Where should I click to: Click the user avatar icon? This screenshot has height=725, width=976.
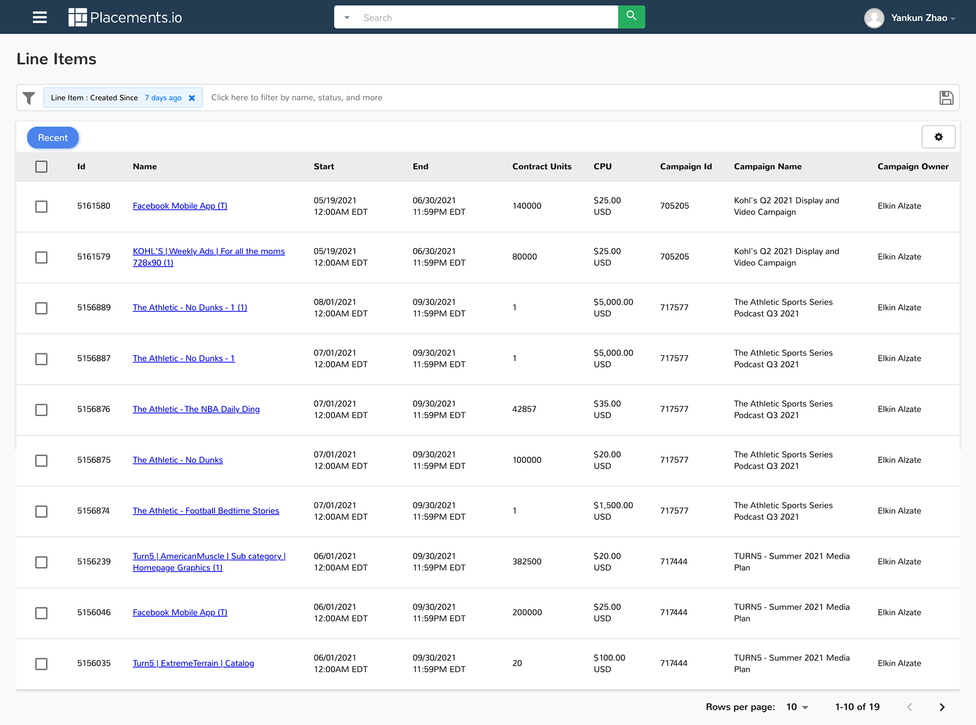coord(874,18)
